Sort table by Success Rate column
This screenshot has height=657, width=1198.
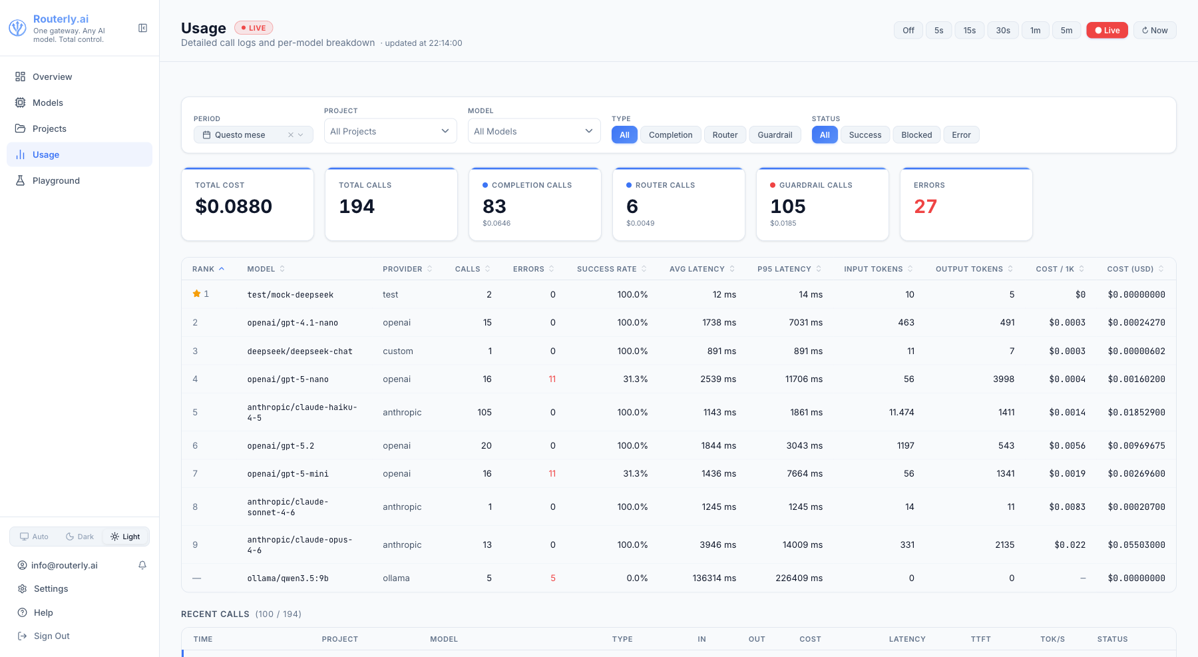pyautogui.click(x=612, y=269)
